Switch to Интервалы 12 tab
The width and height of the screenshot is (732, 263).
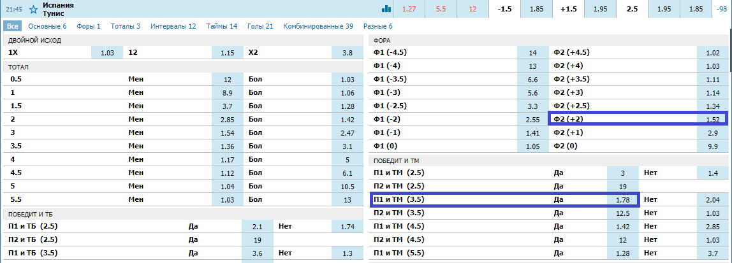click(173, 26)
